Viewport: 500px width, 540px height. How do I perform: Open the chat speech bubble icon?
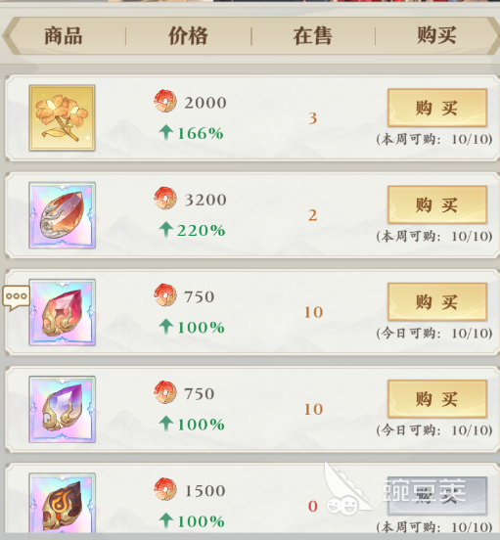click(17, 297)
